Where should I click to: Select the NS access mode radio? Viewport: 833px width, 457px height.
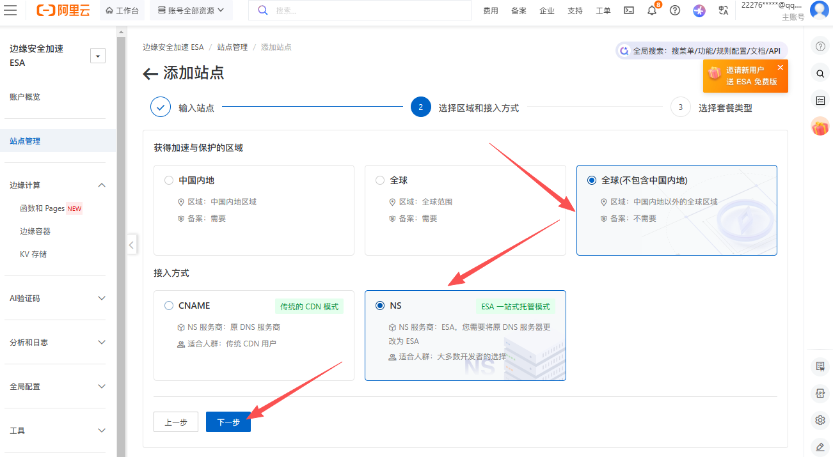tap(380, 306)
